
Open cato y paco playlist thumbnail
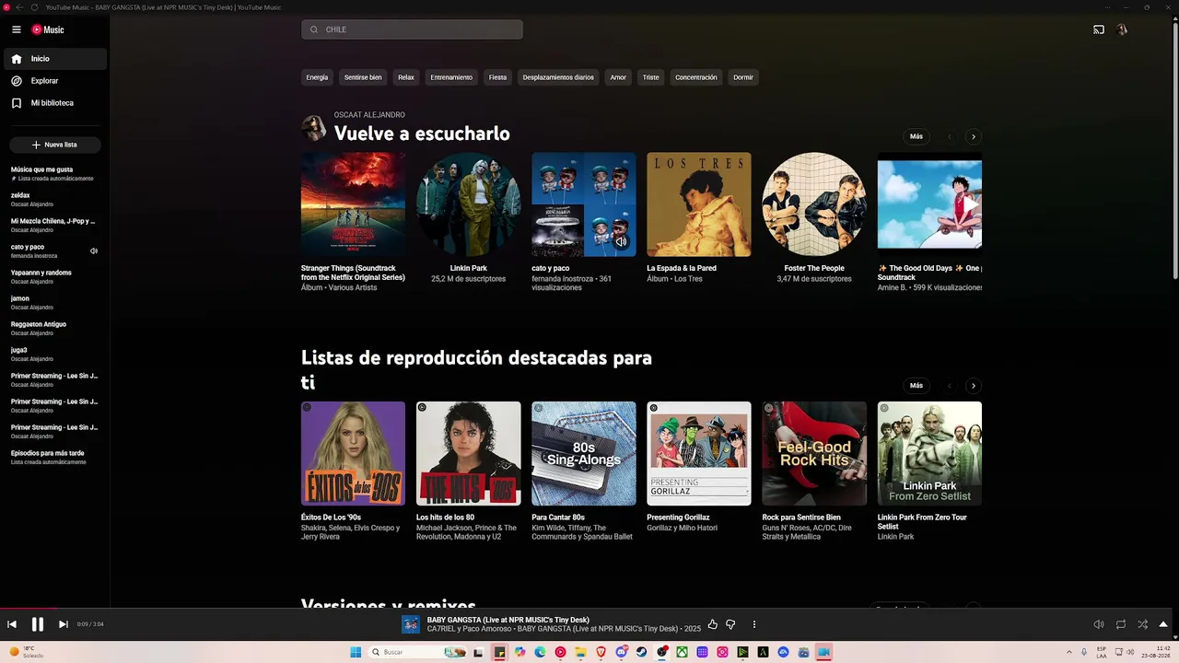tap(584, 204)
